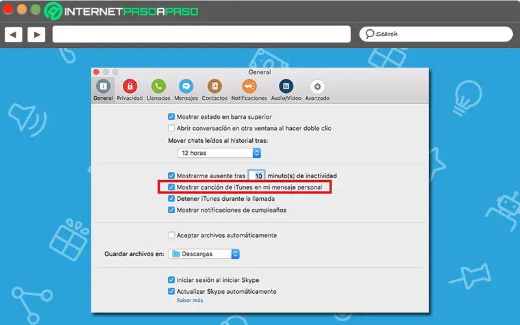Open the Notificaciones megaphone icon
The width and height of the screenshot is (520, 325).
point(249,86)
